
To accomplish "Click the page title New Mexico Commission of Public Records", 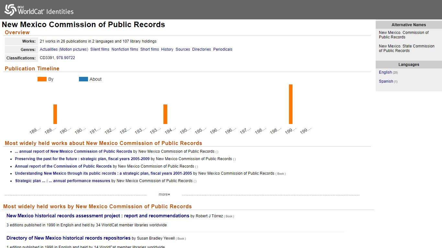I will tap(83, 25).
